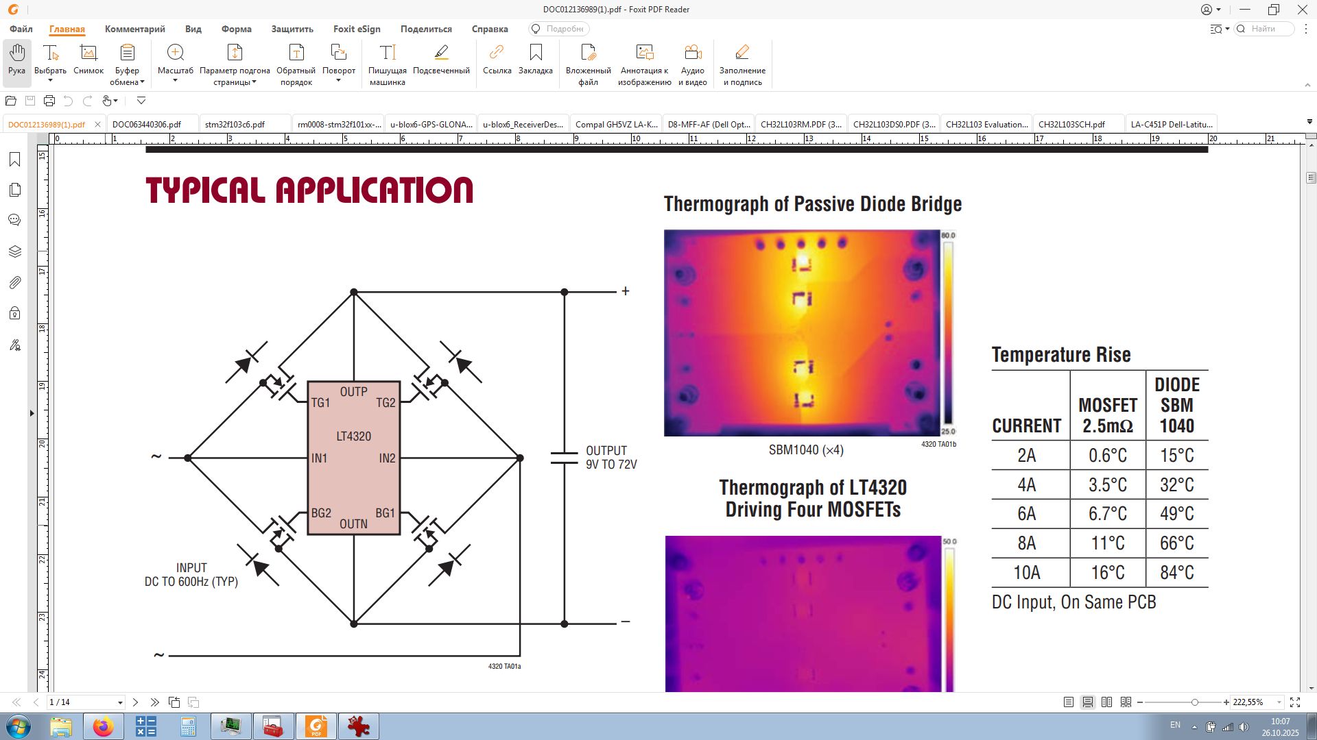Switch to the Комментарий ribbon tab
This screenshot has height=740, width=1317.
click(135, 29)
